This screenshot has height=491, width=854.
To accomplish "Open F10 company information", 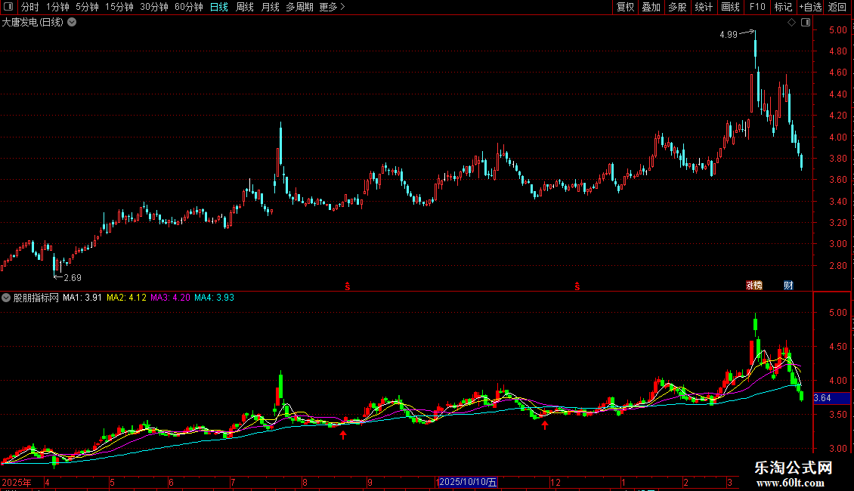I will point(757,7).
